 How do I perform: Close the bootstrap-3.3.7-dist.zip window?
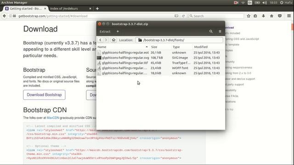pos(100,24)
